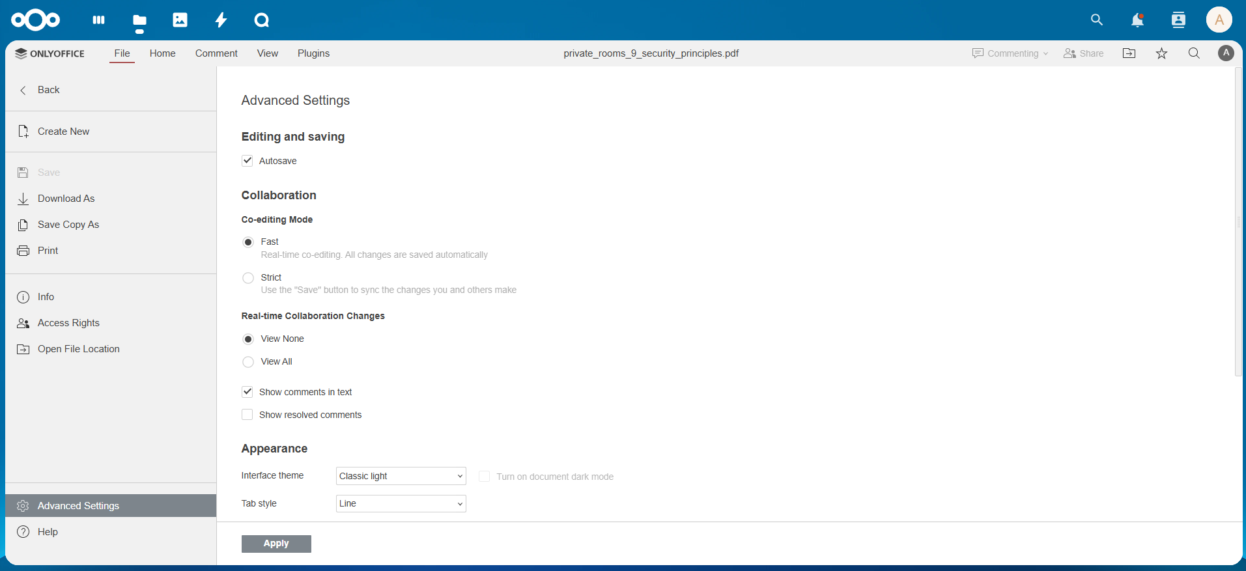
Task: Open the Activity lightning icon
Action: click(221, 20)
